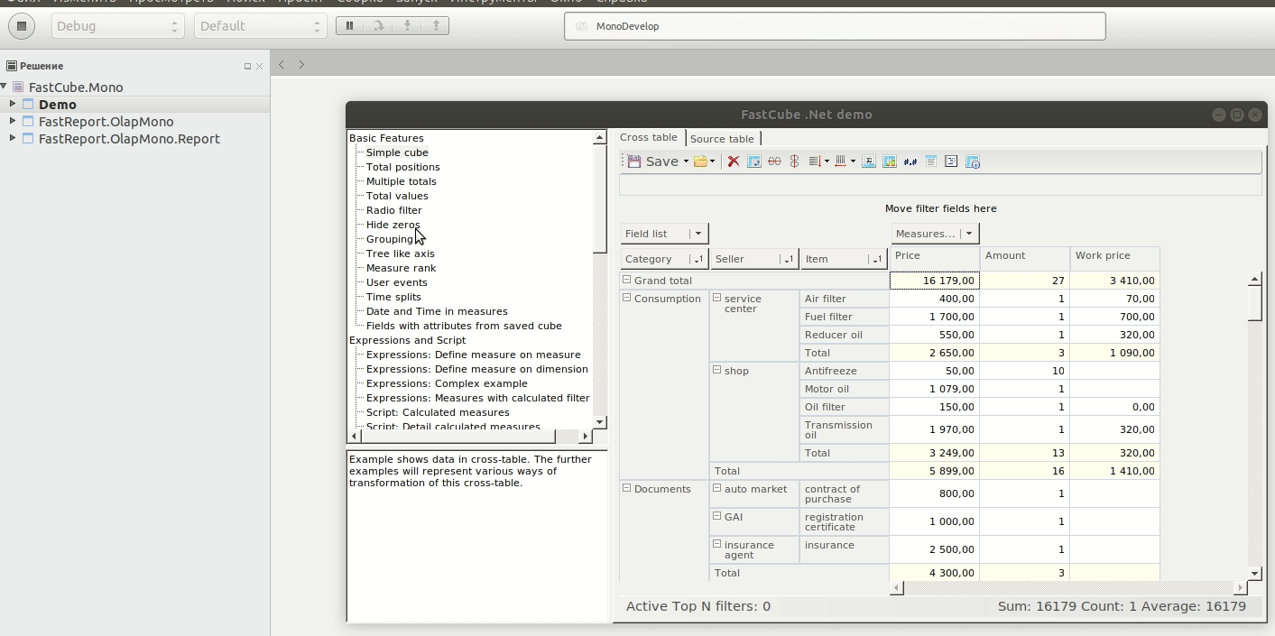Image resolution: width=1275 pixels, height=636 pixels.
Task: Click the hide zero rows icon
Action: [774, 161]
